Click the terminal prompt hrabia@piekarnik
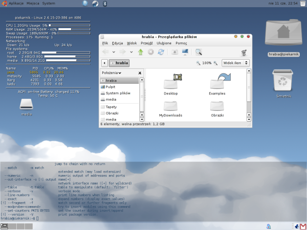This screenshot has height=230, width=307. 18,218
